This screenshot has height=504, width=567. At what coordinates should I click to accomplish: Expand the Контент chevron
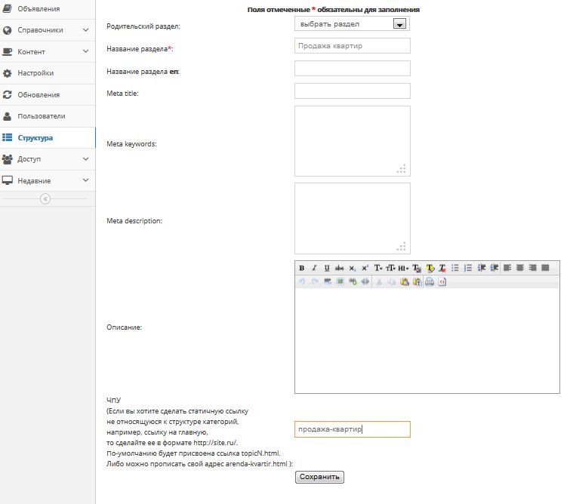pyautogui.click(x=86, y=51)
